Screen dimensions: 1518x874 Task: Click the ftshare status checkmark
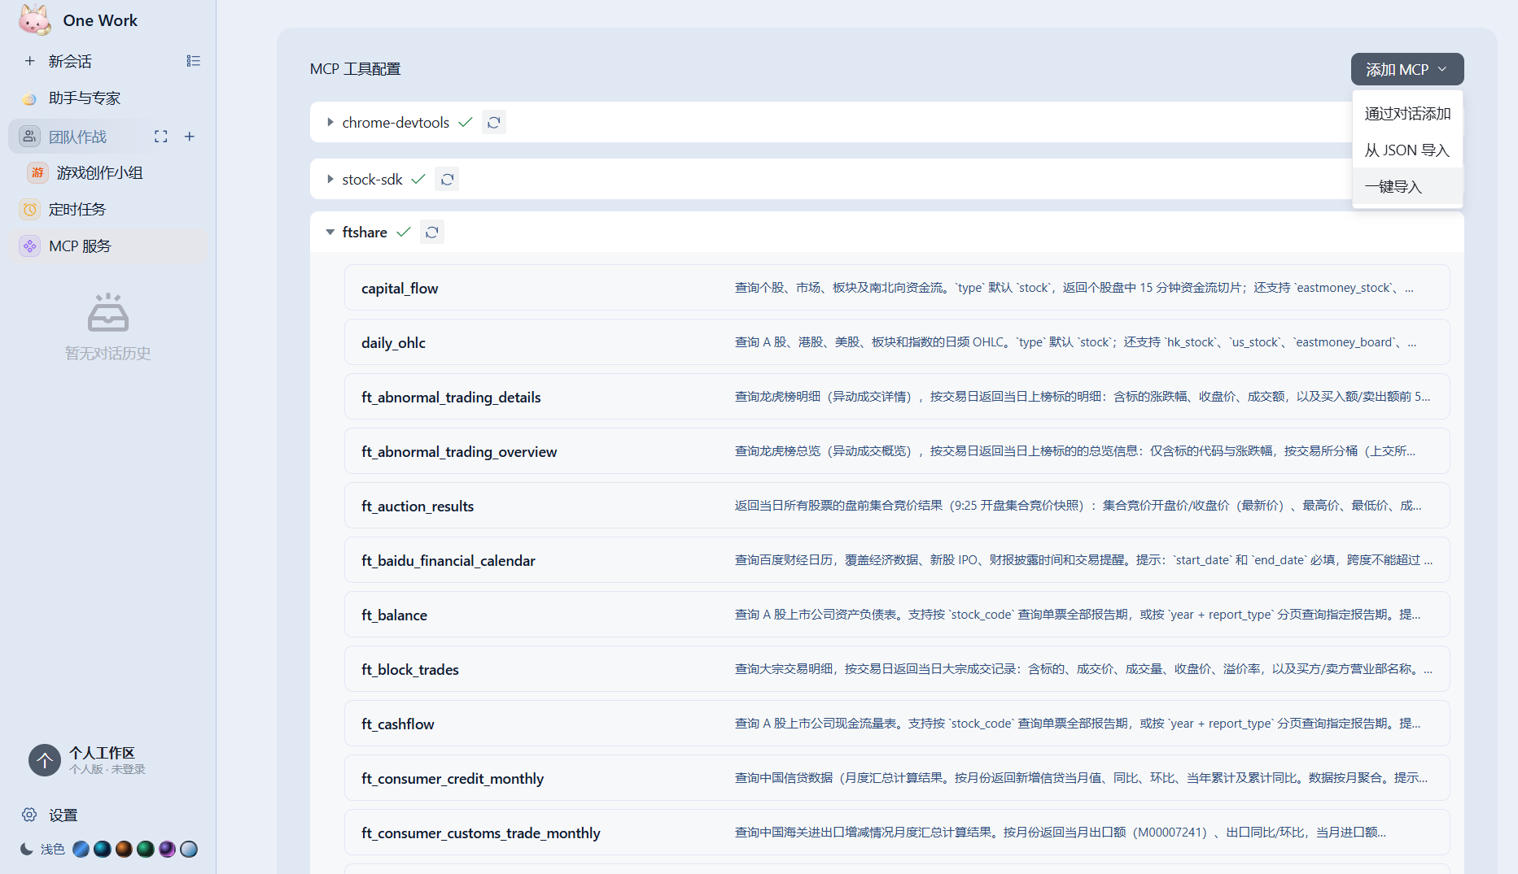[404, 232]
